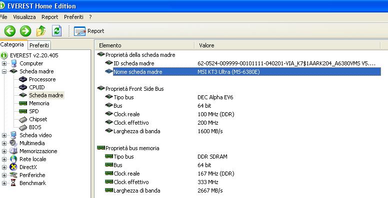Viewport: 388px width, 198px height.
Task: Open the Report wizard from toolbar
Action: [x=89, y=31]
